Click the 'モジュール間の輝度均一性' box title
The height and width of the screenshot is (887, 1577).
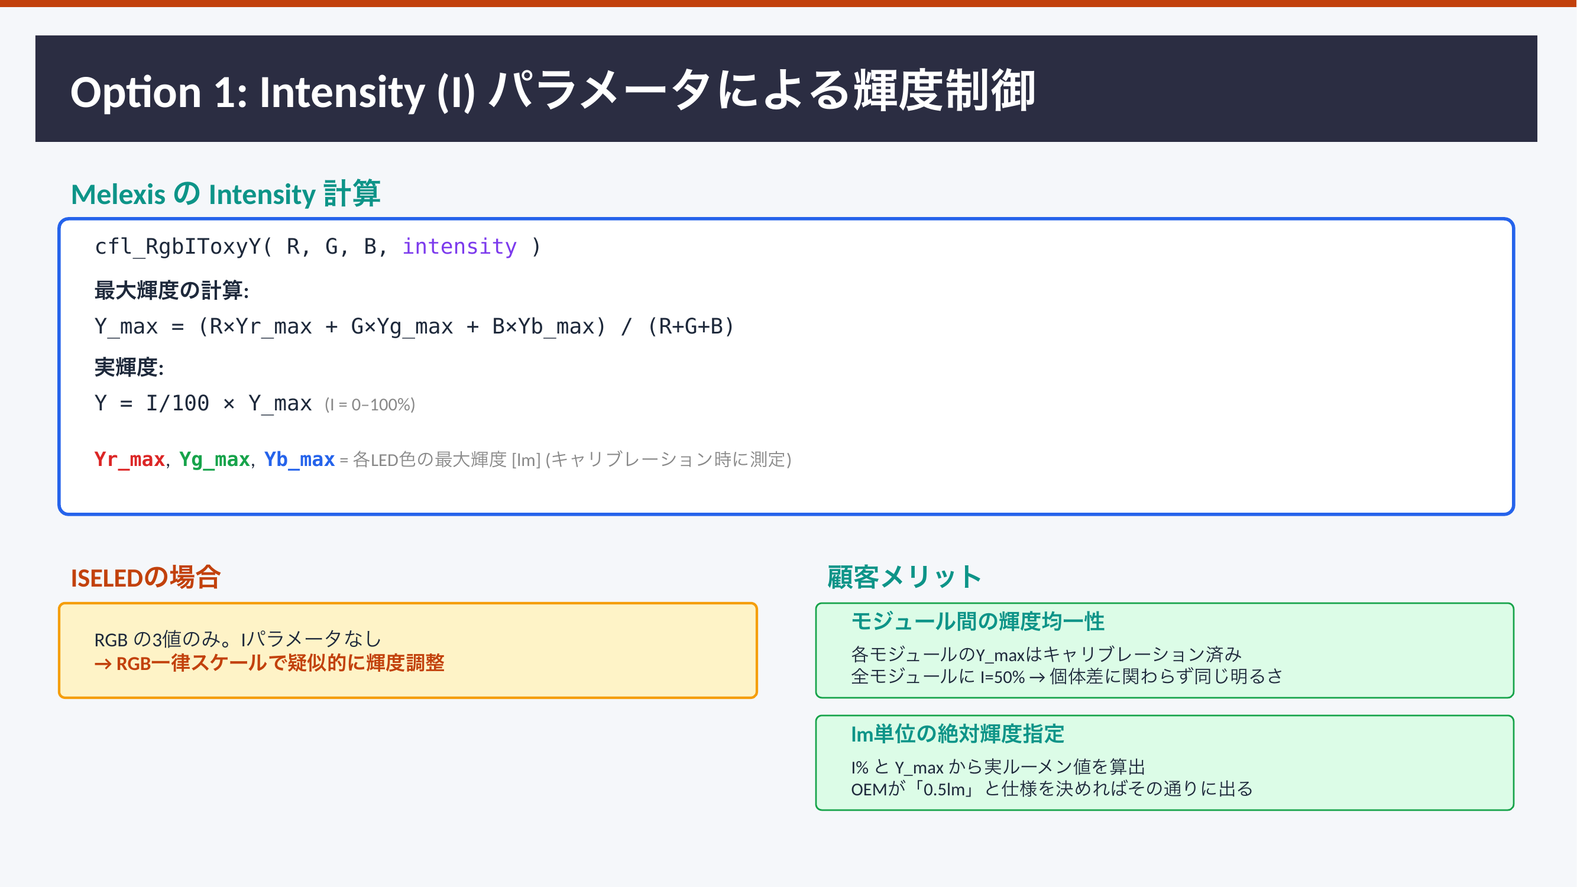tap(977, 621)
